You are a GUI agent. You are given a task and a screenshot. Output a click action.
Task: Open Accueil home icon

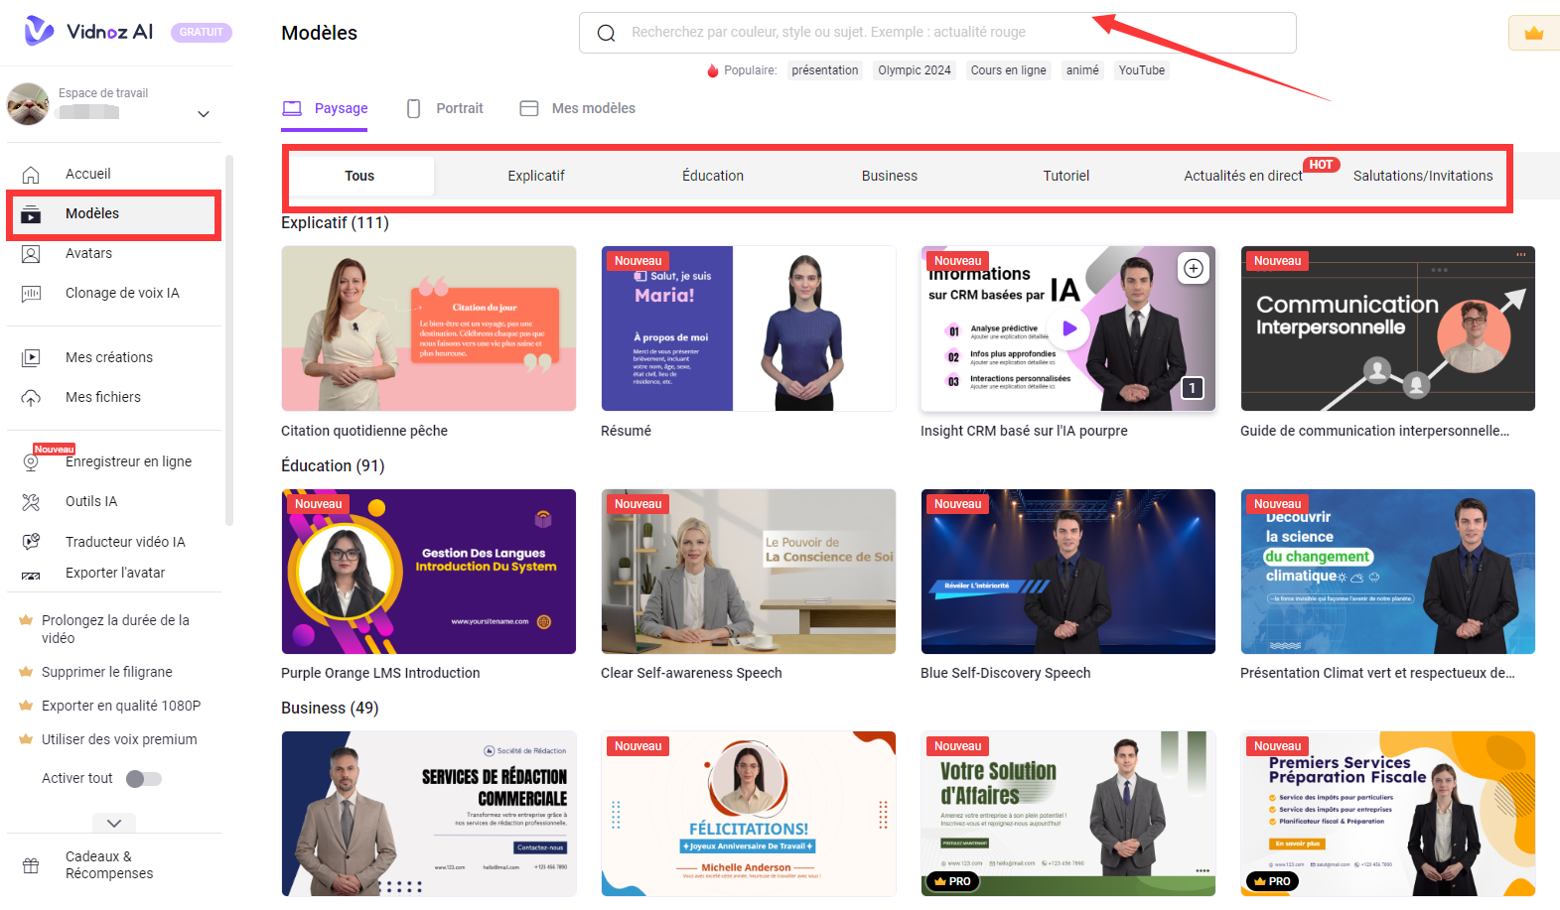(31, 175)
